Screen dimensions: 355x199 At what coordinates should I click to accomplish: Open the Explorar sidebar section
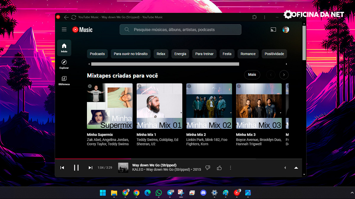(x=64, y=64)
